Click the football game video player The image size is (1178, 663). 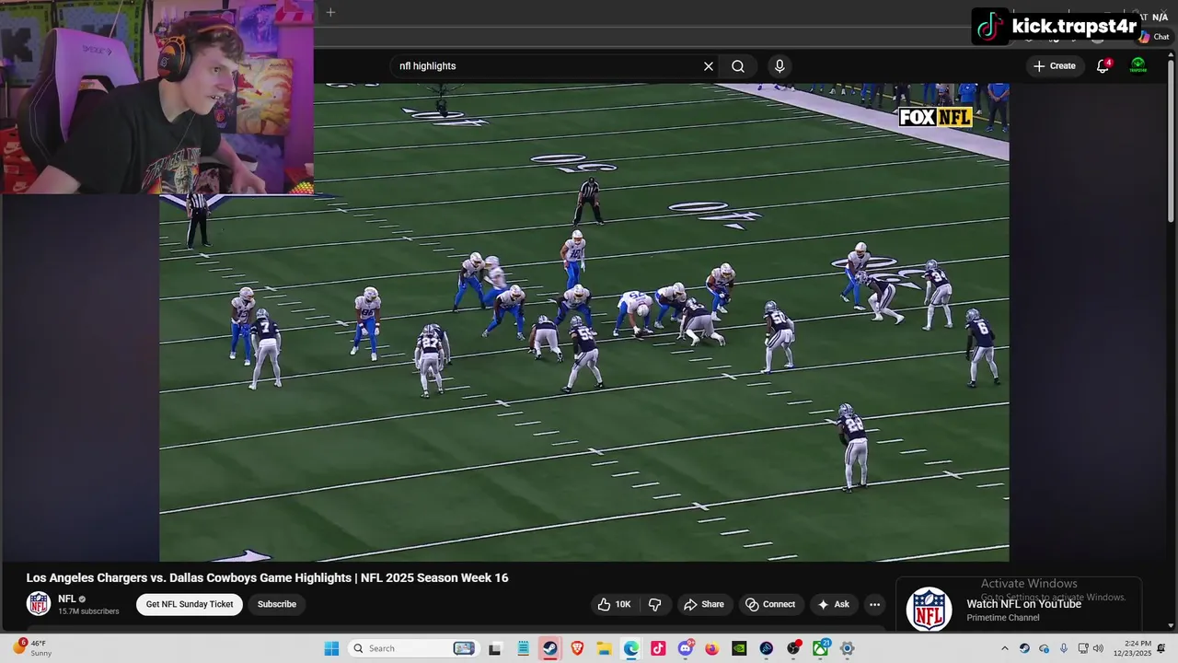pos(584,322)
